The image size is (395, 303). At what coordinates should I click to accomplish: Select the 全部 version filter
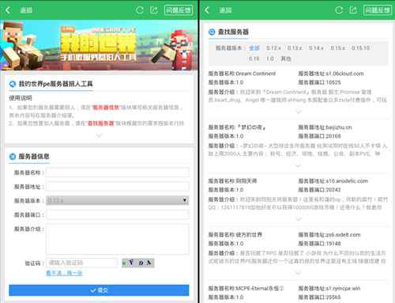[x=254, y=48]
